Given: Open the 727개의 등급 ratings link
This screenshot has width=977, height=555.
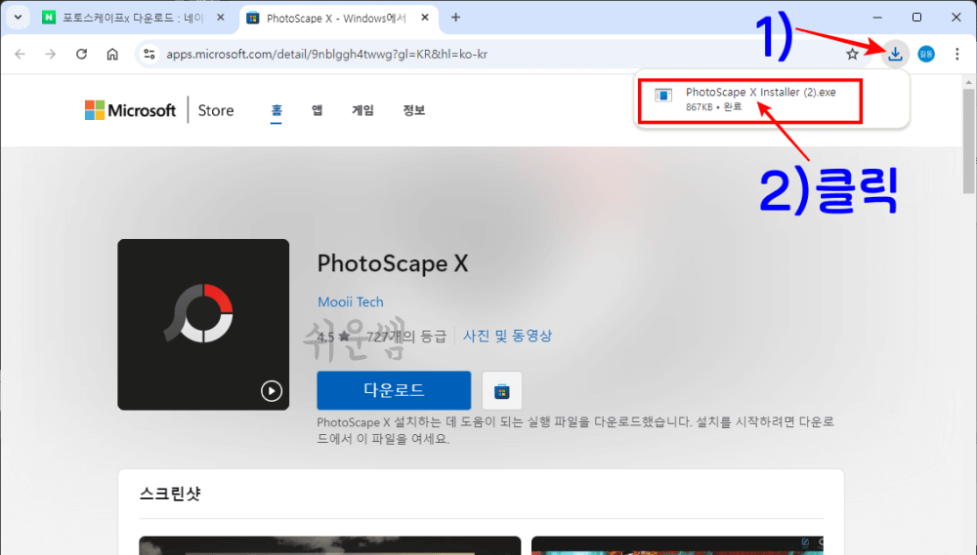Looking at the screenshot, I should 406,336.
